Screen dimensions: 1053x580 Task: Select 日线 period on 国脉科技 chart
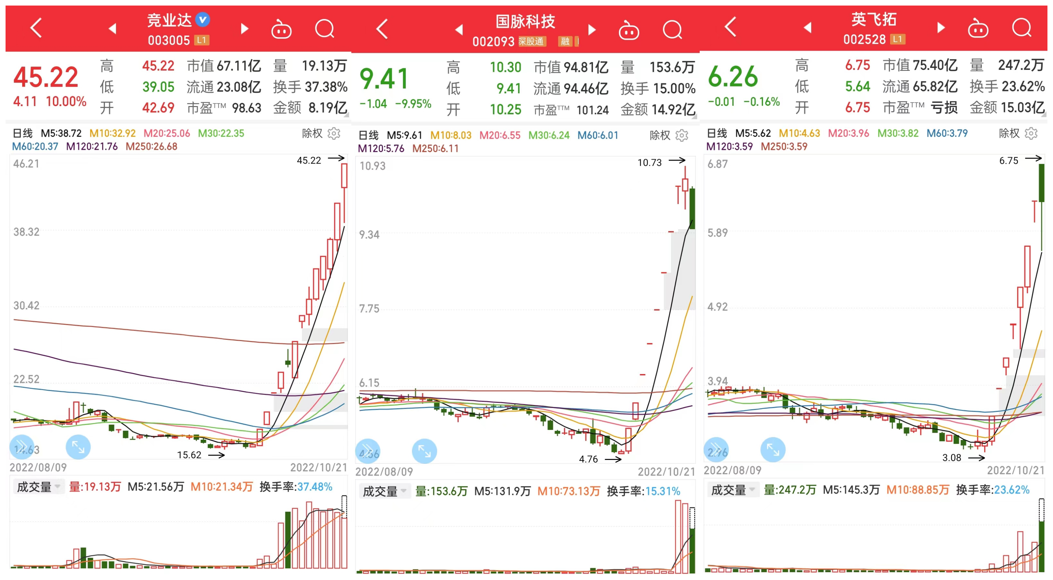tap(368, 135)
